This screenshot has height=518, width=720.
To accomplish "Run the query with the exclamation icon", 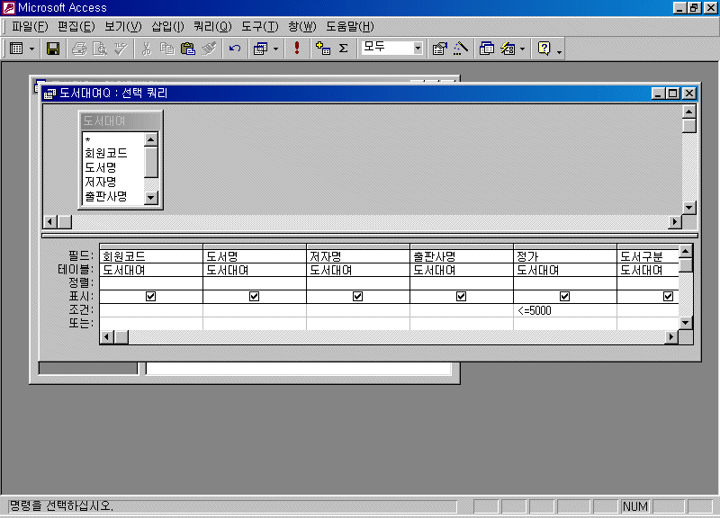I will (297, 49).
